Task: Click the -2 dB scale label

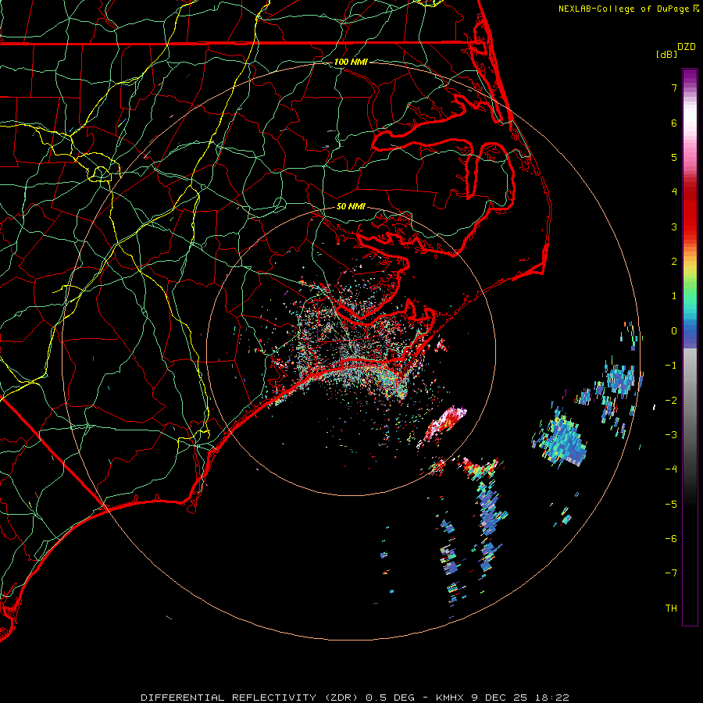Action: [671, 401]
